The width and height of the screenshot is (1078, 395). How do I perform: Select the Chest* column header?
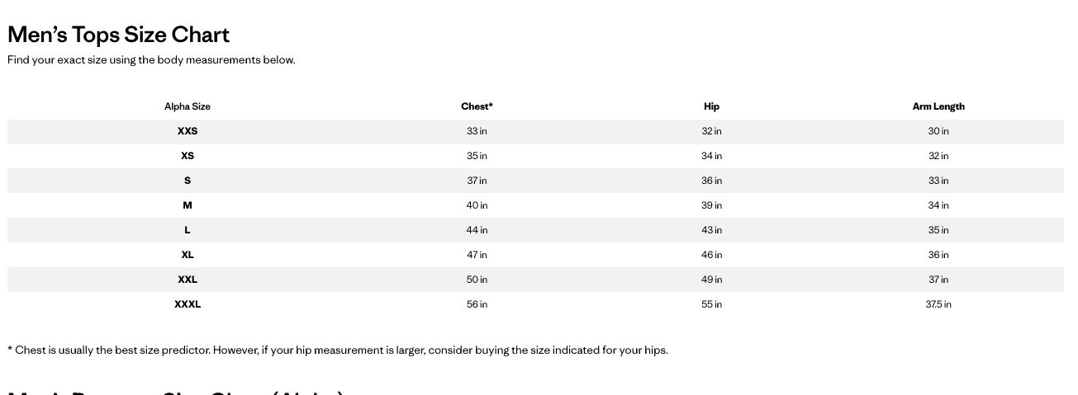[477, 106]
